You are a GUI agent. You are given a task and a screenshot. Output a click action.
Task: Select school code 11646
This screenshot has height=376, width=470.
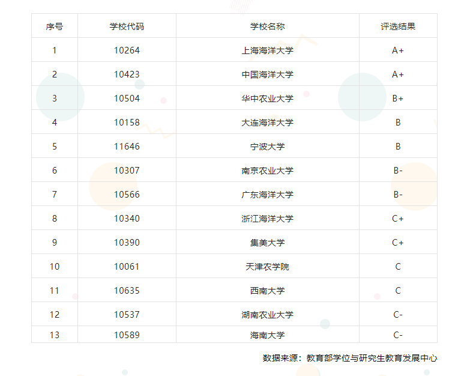coord(127,146)
